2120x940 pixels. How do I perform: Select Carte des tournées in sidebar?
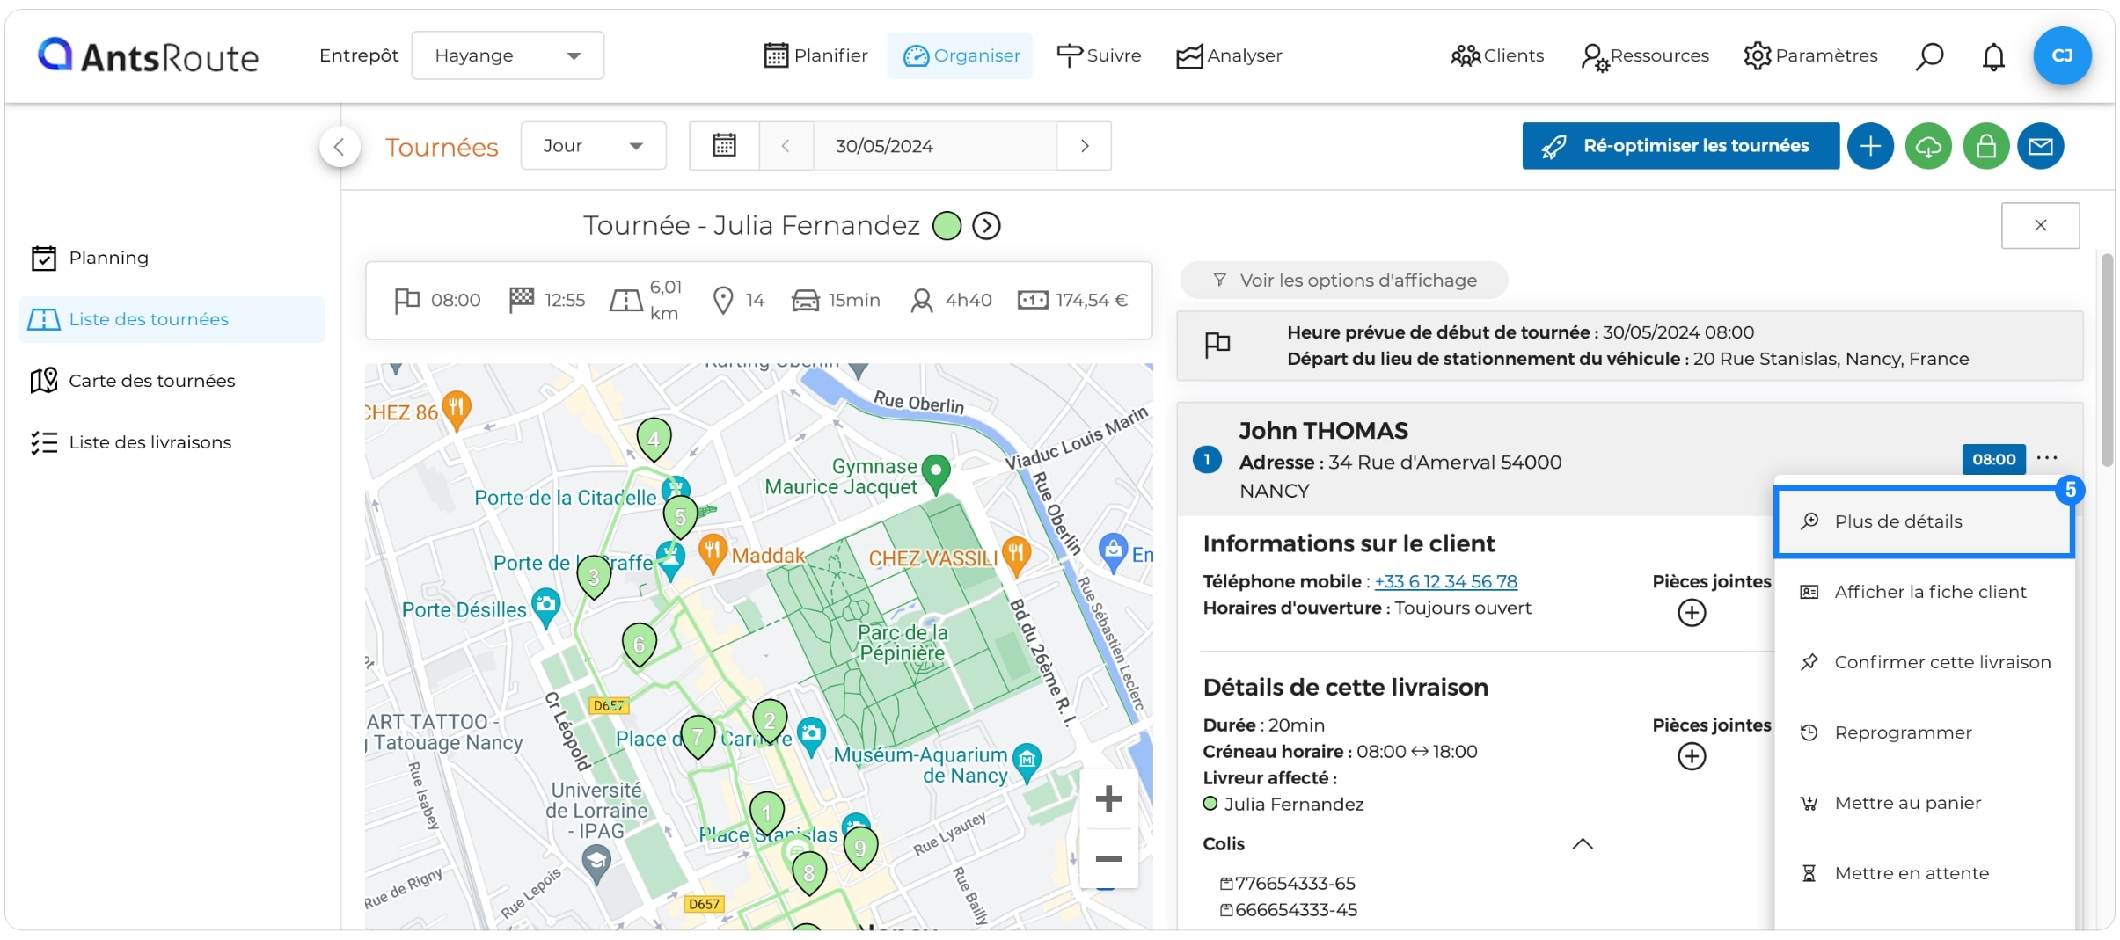pyautogui.click(x=172, y=381)
